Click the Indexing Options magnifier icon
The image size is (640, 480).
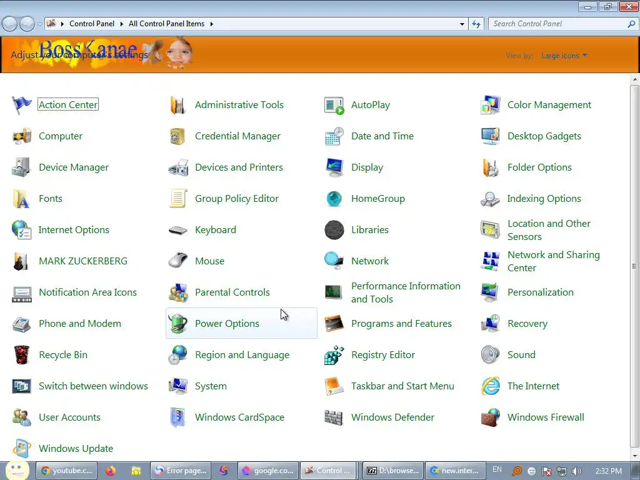(x=490, y=199)
